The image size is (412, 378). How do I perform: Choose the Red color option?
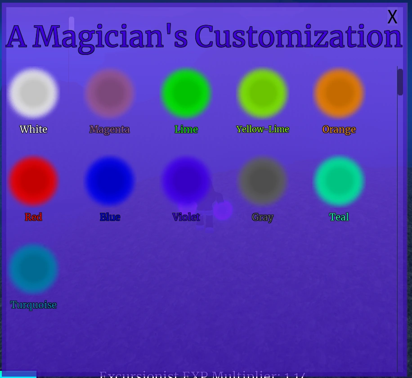click(33, 181)
